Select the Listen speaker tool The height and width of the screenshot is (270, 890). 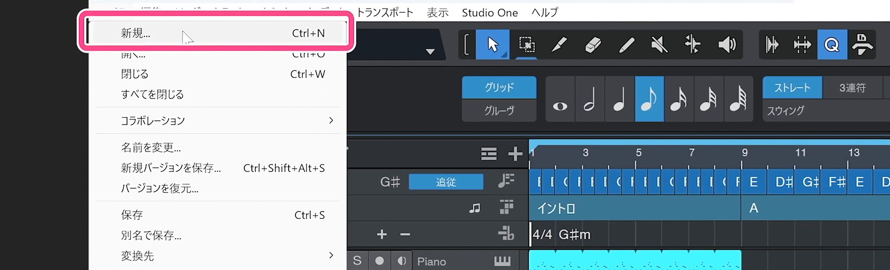pos(726,45)
